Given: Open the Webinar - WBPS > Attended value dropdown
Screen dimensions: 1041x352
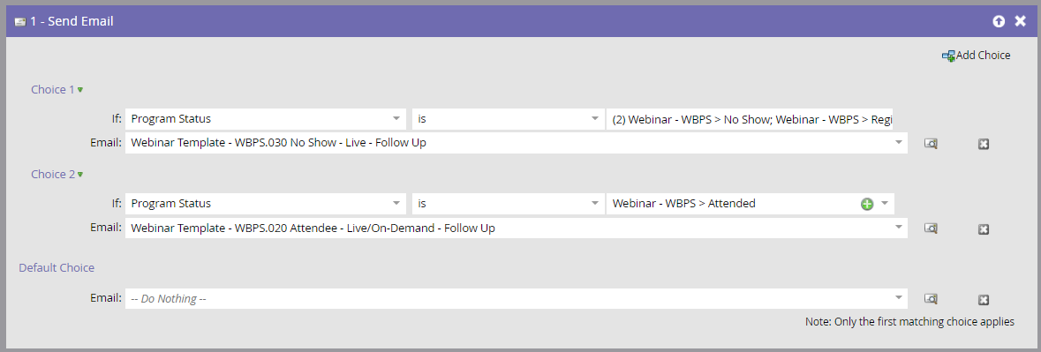Looking at the screenshot, I should click(x=885, y=204).
